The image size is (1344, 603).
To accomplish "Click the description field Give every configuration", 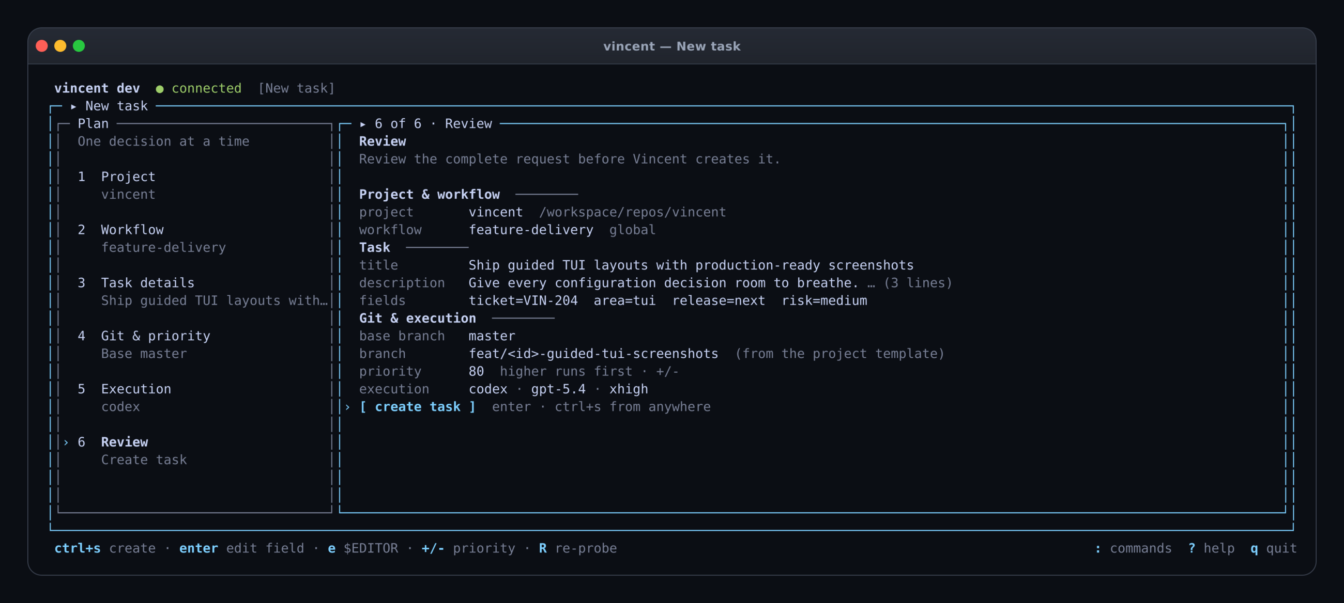I will (x=663, y=283).
